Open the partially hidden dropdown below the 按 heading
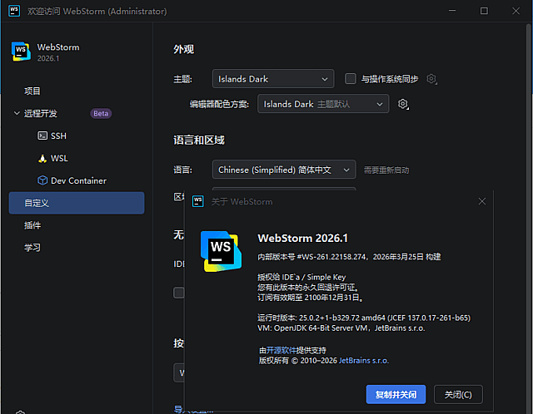 coord(179,373)
